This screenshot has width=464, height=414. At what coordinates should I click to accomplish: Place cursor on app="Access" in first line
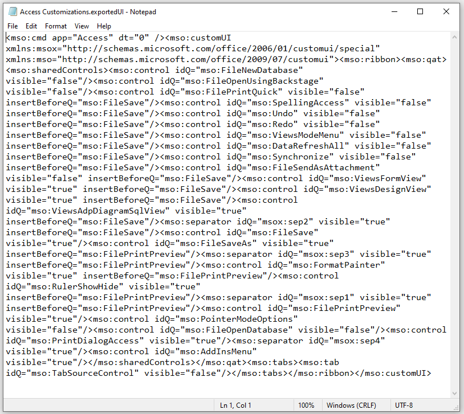pos(83,38)
